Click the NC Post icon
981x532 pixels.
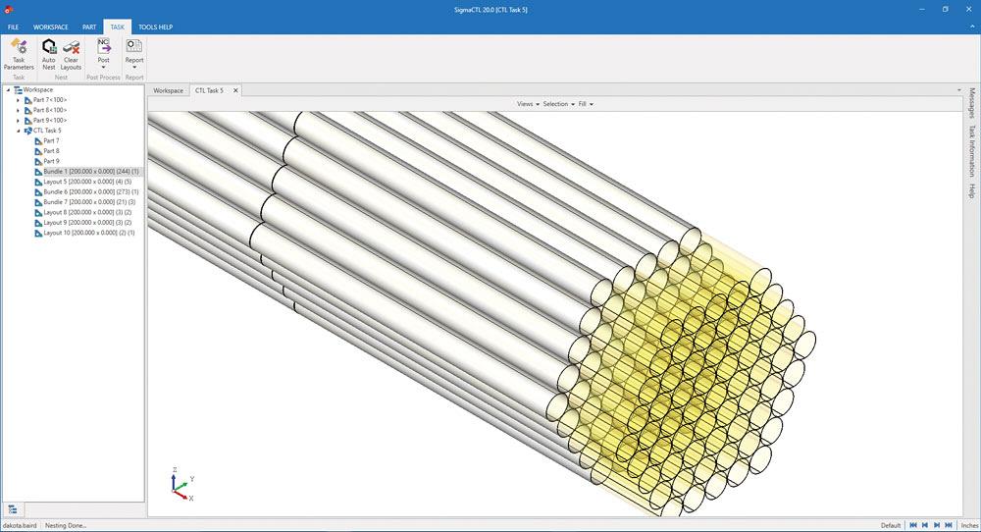click(x=103, y=49)
